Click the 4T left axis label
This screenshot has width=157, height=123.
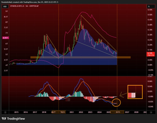click(x=7, y=65)
